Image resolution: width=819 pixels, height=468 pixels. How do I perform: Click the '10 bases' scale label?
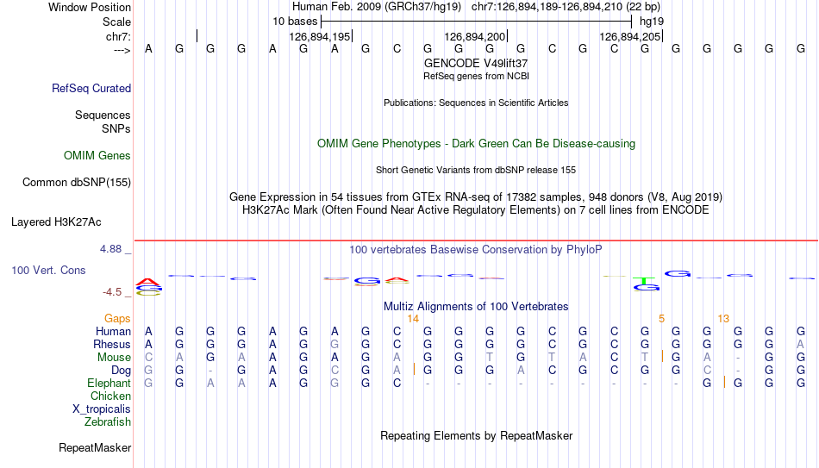click(295, 22)
